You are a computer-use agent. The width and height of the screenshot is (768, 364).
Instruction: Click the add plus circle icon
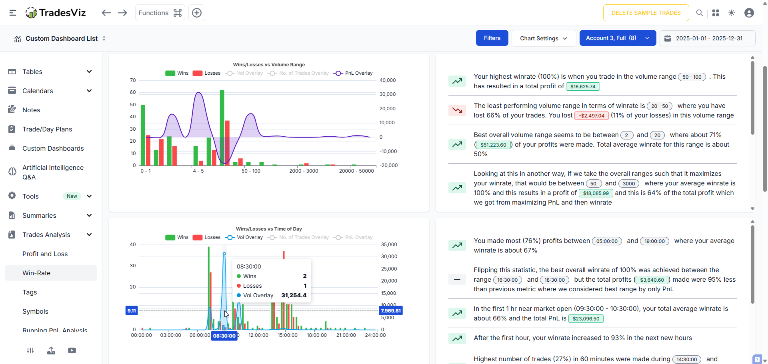(197, 13)
